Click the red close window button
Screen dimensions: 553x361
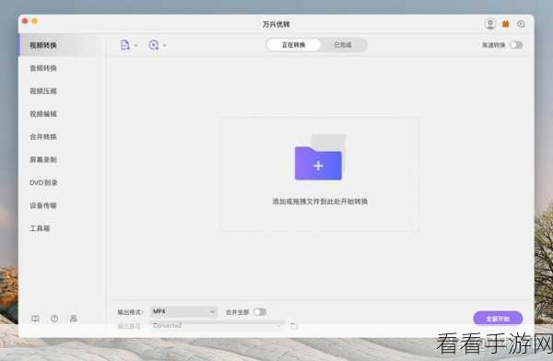point(25,21)
